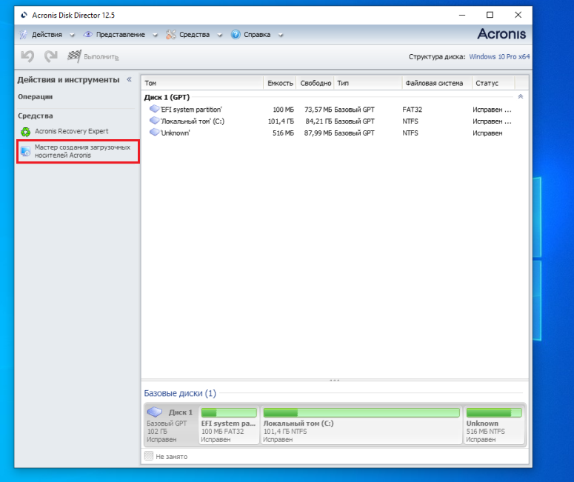Sort by the Емкость column header
Image resolution: width=574 pixels, height=482 pixels.
click(x=280, y=83)
